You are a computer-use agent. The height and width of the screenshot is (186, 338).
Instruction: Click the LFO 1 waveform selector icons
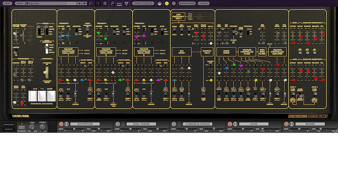[x=190, y=16]
